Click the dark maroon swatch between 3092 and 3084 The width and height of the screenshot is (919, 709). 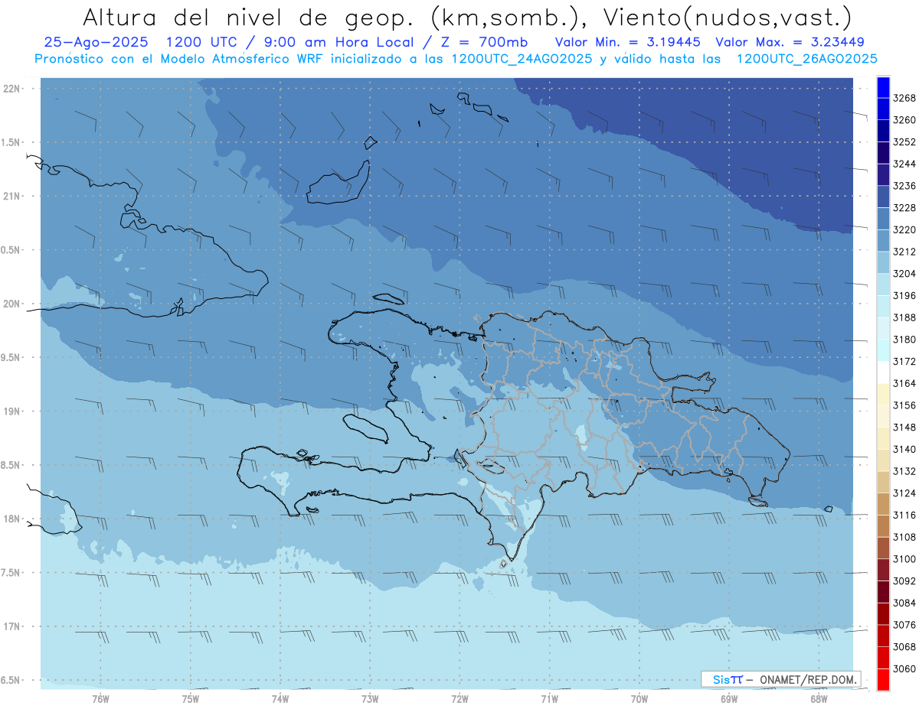pyautogui.click(x=882, y=592)
